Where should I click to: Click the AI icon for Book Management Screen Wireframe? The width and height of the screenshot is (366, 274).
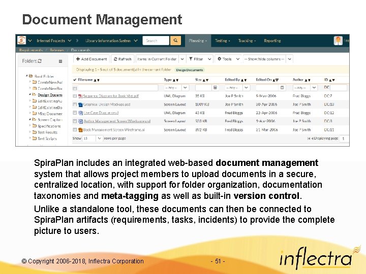(80, 130)
